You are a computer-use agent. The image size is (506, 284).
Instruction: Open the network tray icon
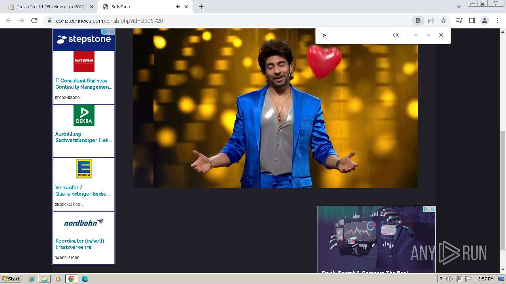[x=459, y=279]
